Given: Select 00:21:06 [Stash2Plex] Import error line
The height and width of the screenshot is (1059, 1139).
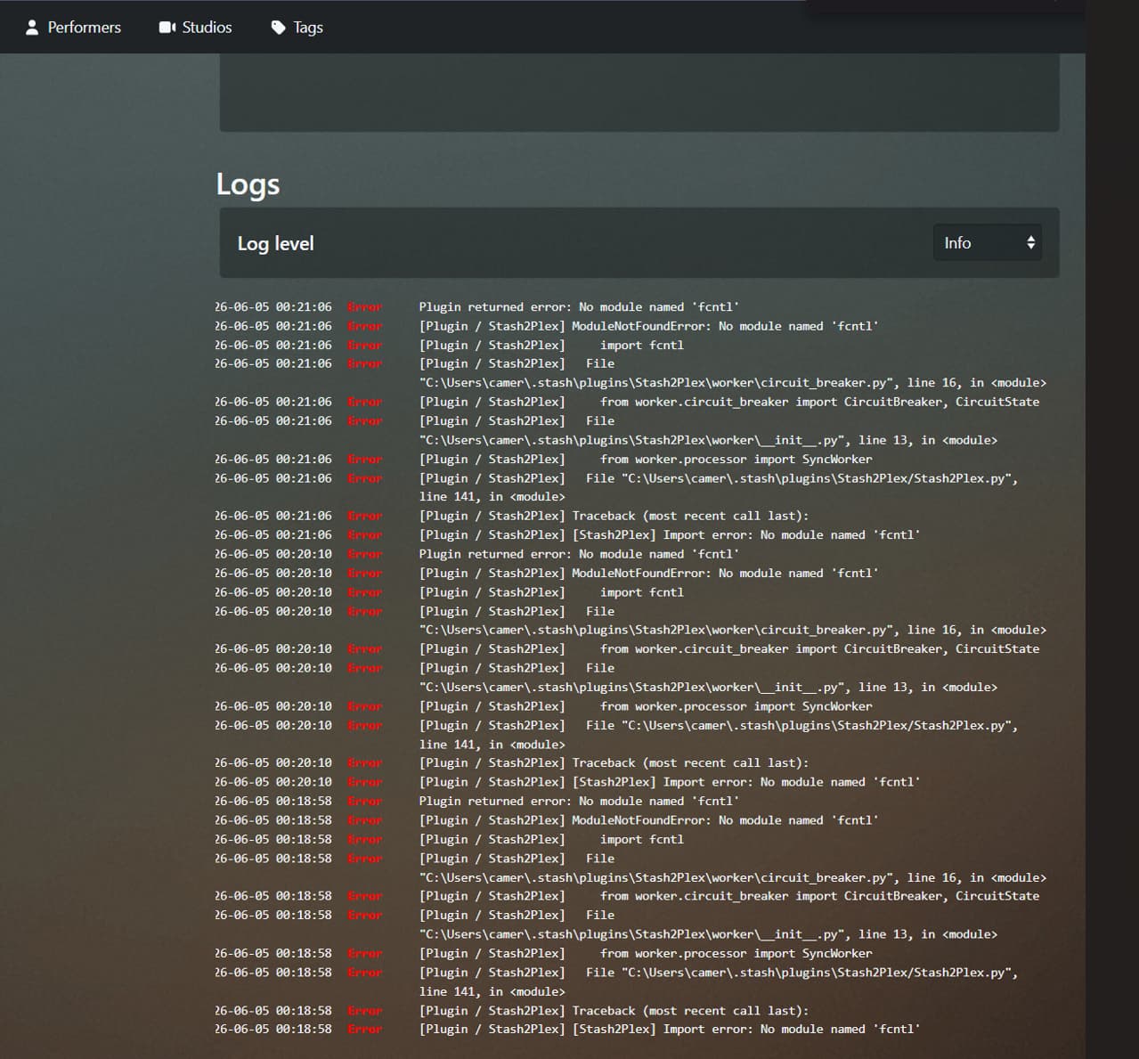Looking at the screenshot, I should click(670, 535).
